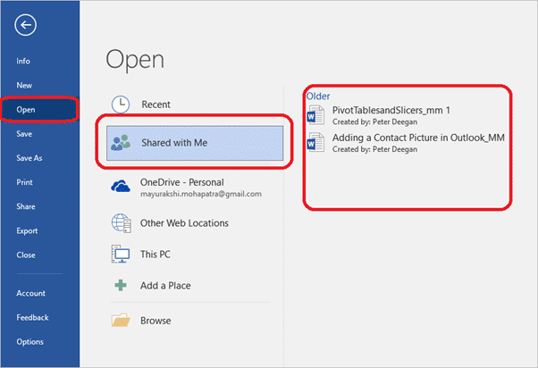Open the Account page
Screen dimensions: 538x368
point(31,294)
